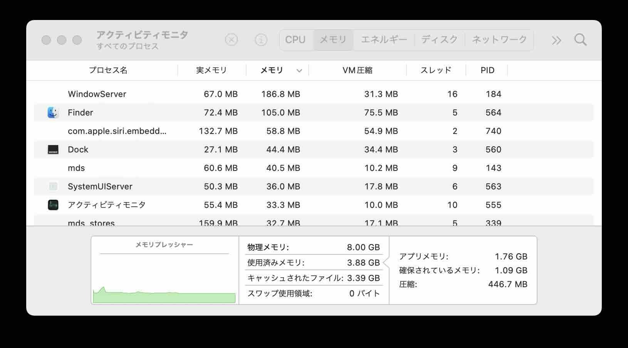Select the Finder process name

point(81,112)
